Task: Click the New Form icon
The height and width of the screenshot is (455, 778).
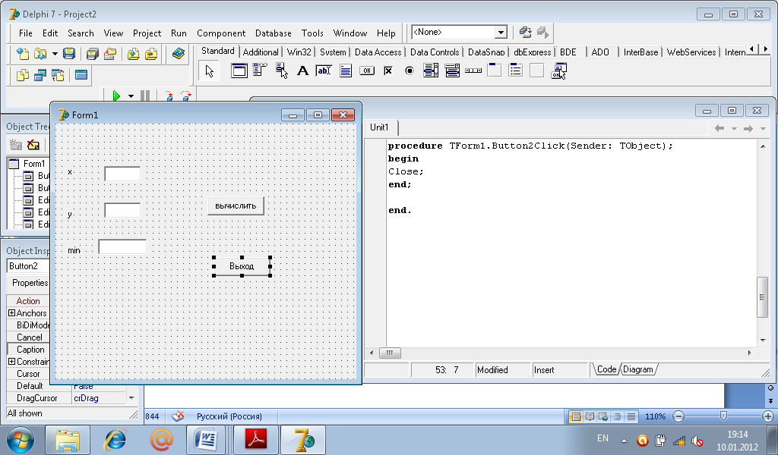Action: (x=81, y=75)
